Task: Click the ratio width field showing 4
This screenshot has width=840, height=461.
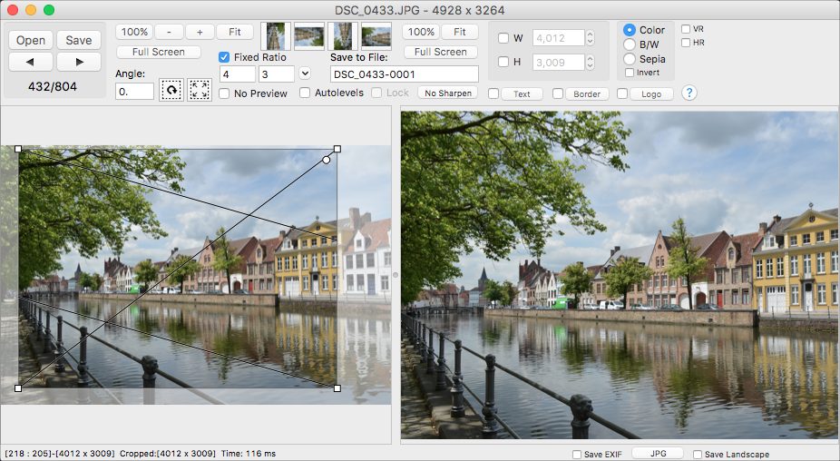Action: click(238, 74)
